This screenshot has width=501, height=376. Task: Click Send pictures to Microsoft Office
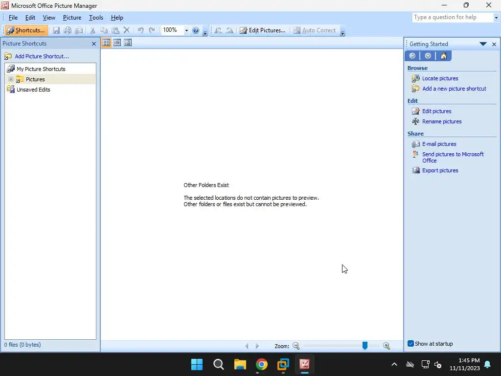[x=453, y=157]
